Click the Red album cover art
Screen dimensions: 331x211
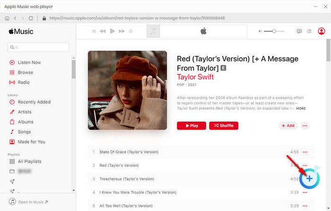127,90
